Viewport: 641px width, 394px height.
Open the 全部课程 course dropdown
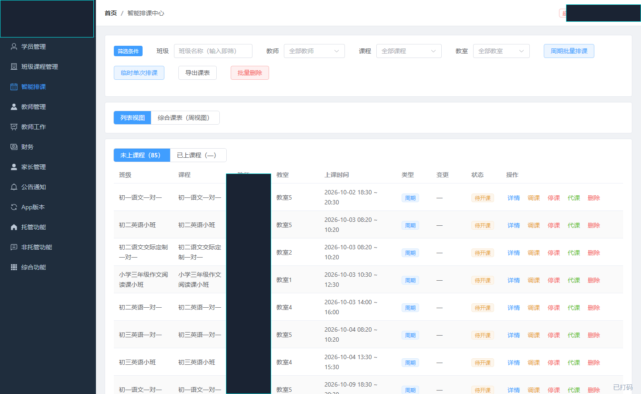pos(409,51)
